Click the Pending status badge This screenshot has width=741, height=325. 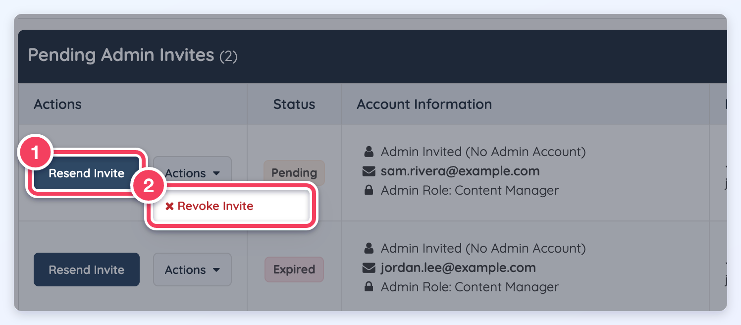pos(294,173)
